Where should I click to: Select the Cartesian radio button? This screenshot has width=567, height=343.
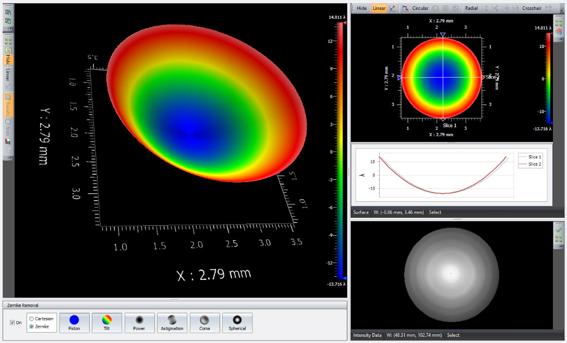(32, 318)
